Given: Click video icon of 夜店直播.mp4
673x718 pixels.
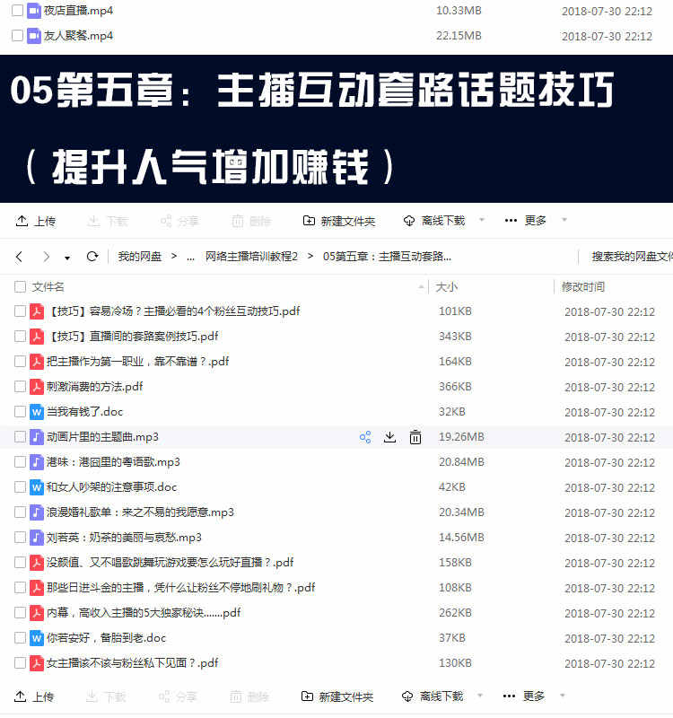Looking at the screenshot, I should [34, 11].
